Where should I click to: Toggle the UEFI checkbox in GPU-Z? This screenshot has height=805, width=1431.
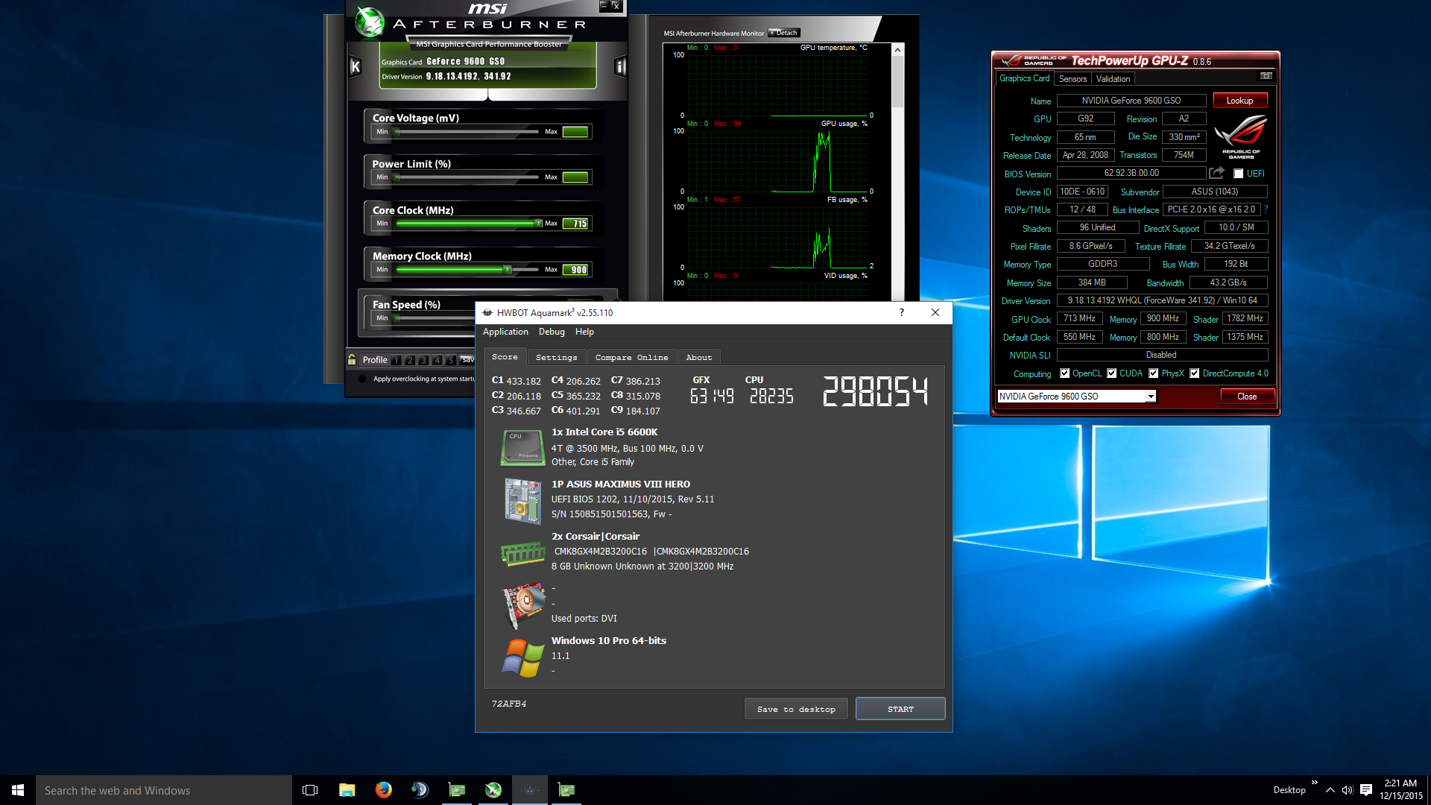coord(1238,174)
